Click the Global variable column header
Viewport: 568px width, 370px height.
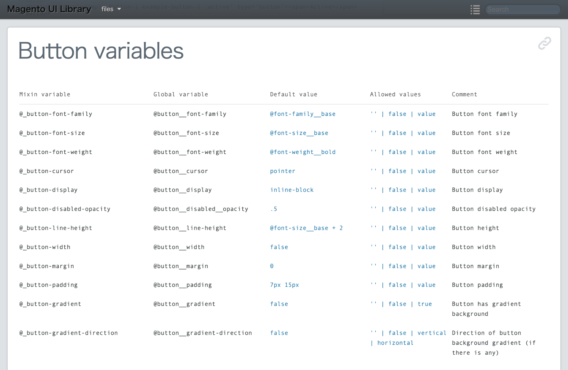coord(180,94)
